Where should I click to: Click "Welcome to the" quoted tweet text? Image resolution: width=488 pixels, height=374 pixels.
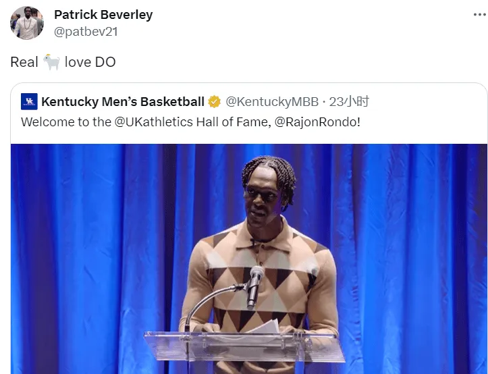click(x=66, y=122)
